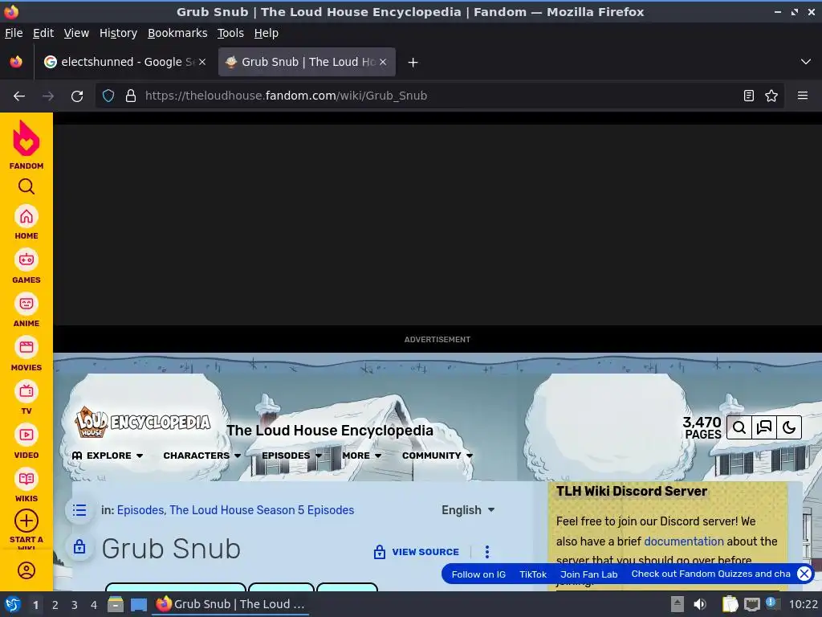Viewport: 822px width, 617px height.
Task: Click Follow on IG link
Action: click(x=478, y=574)
